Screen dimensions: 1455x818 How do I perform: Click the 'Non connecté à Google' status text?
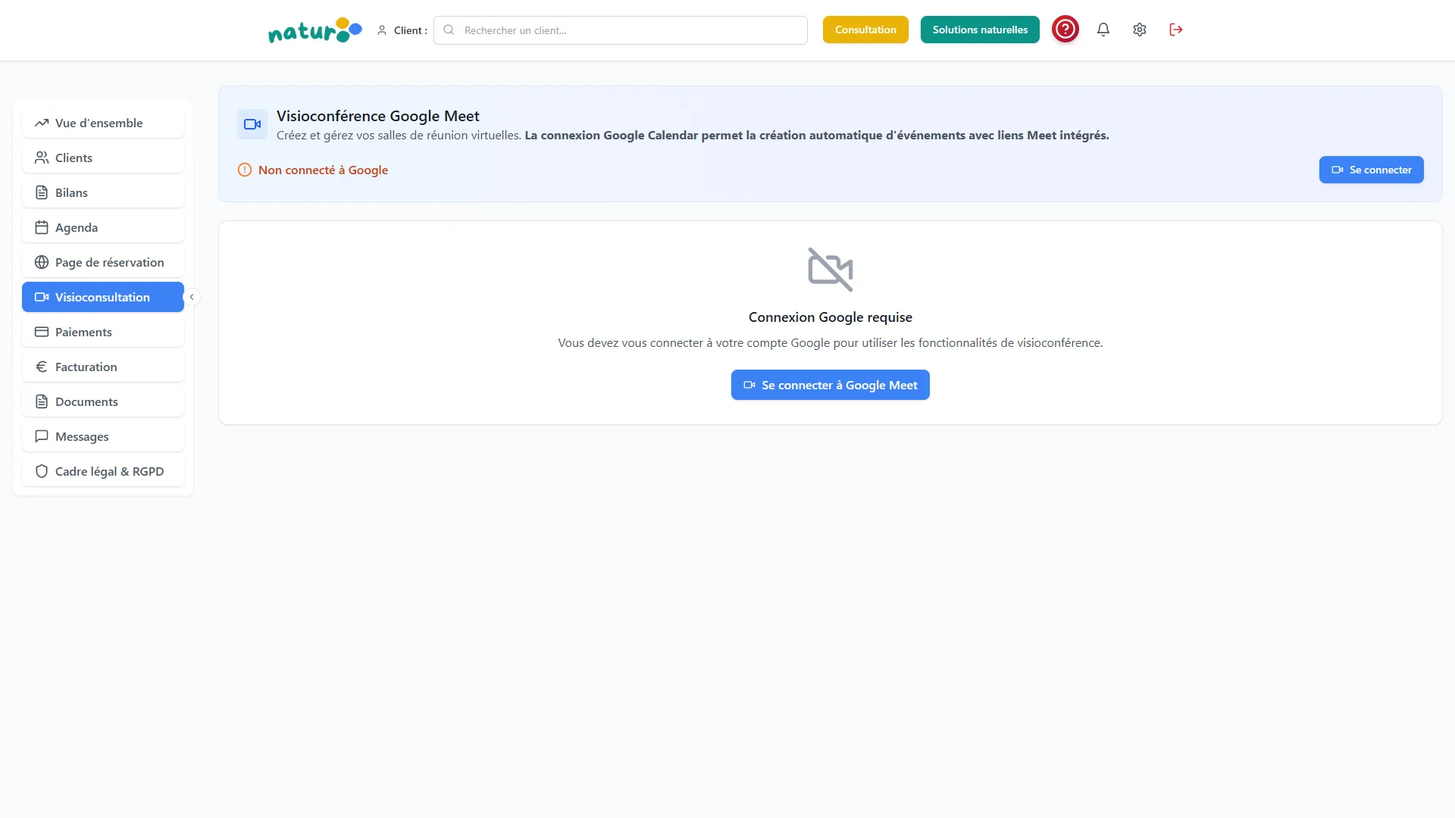(x=323, y=170)
